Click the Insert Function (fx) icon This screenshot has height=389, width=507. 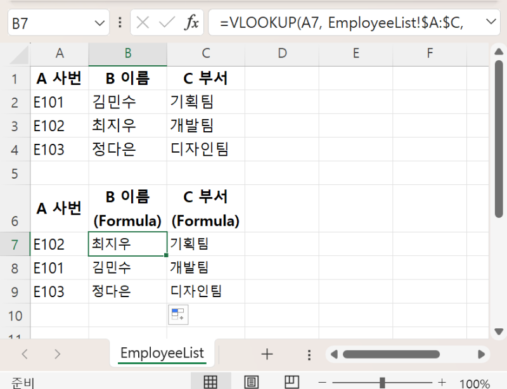point(193,22)
